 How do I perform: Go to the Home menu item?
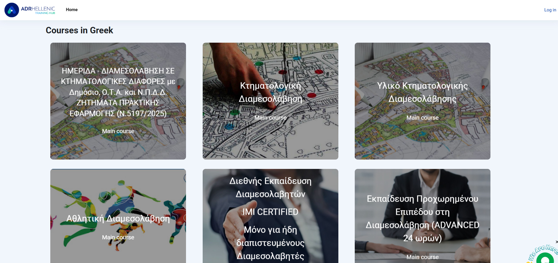72,10
